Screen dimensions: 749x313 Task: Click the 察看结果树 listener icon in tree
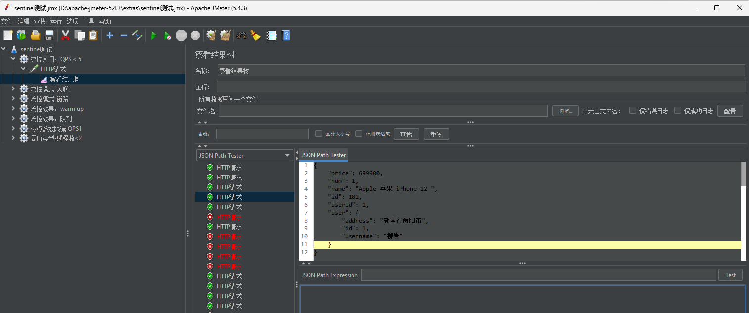(44, 79)
